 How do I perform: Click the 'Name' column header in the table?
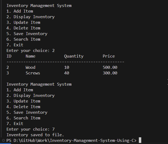coord(30,56)
